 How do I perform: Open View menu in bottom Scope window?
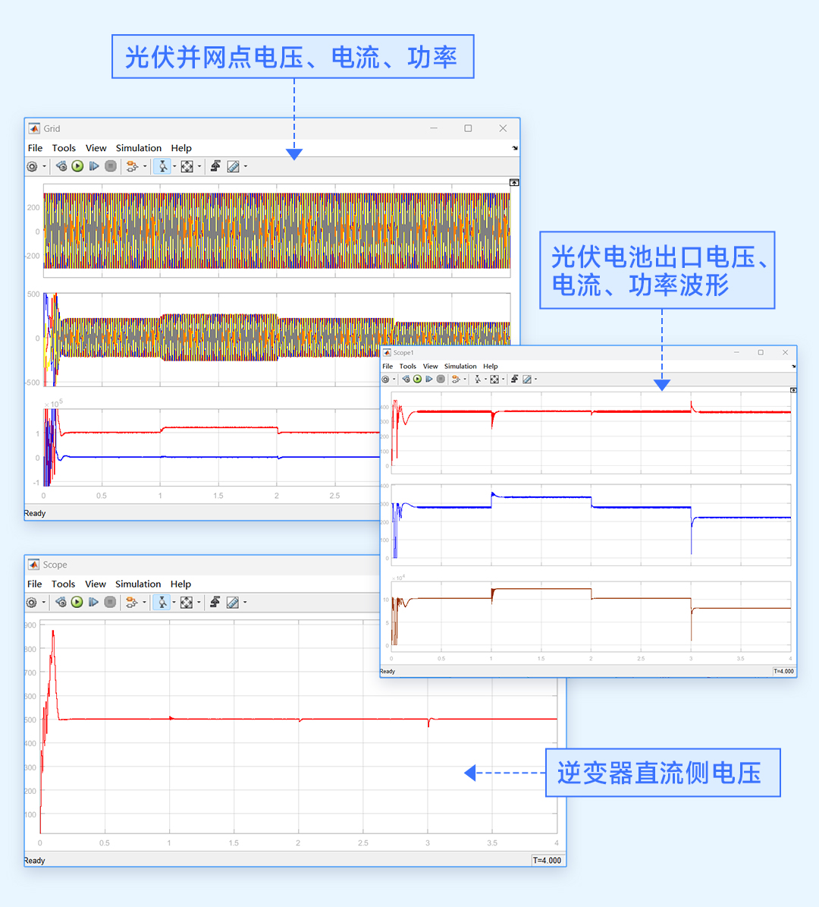[96, 584]
